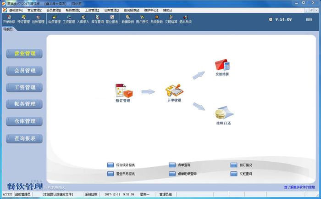Open 预订管理 from the toolbar
Viewport: 321px width, 199px height.
point(23,19)
